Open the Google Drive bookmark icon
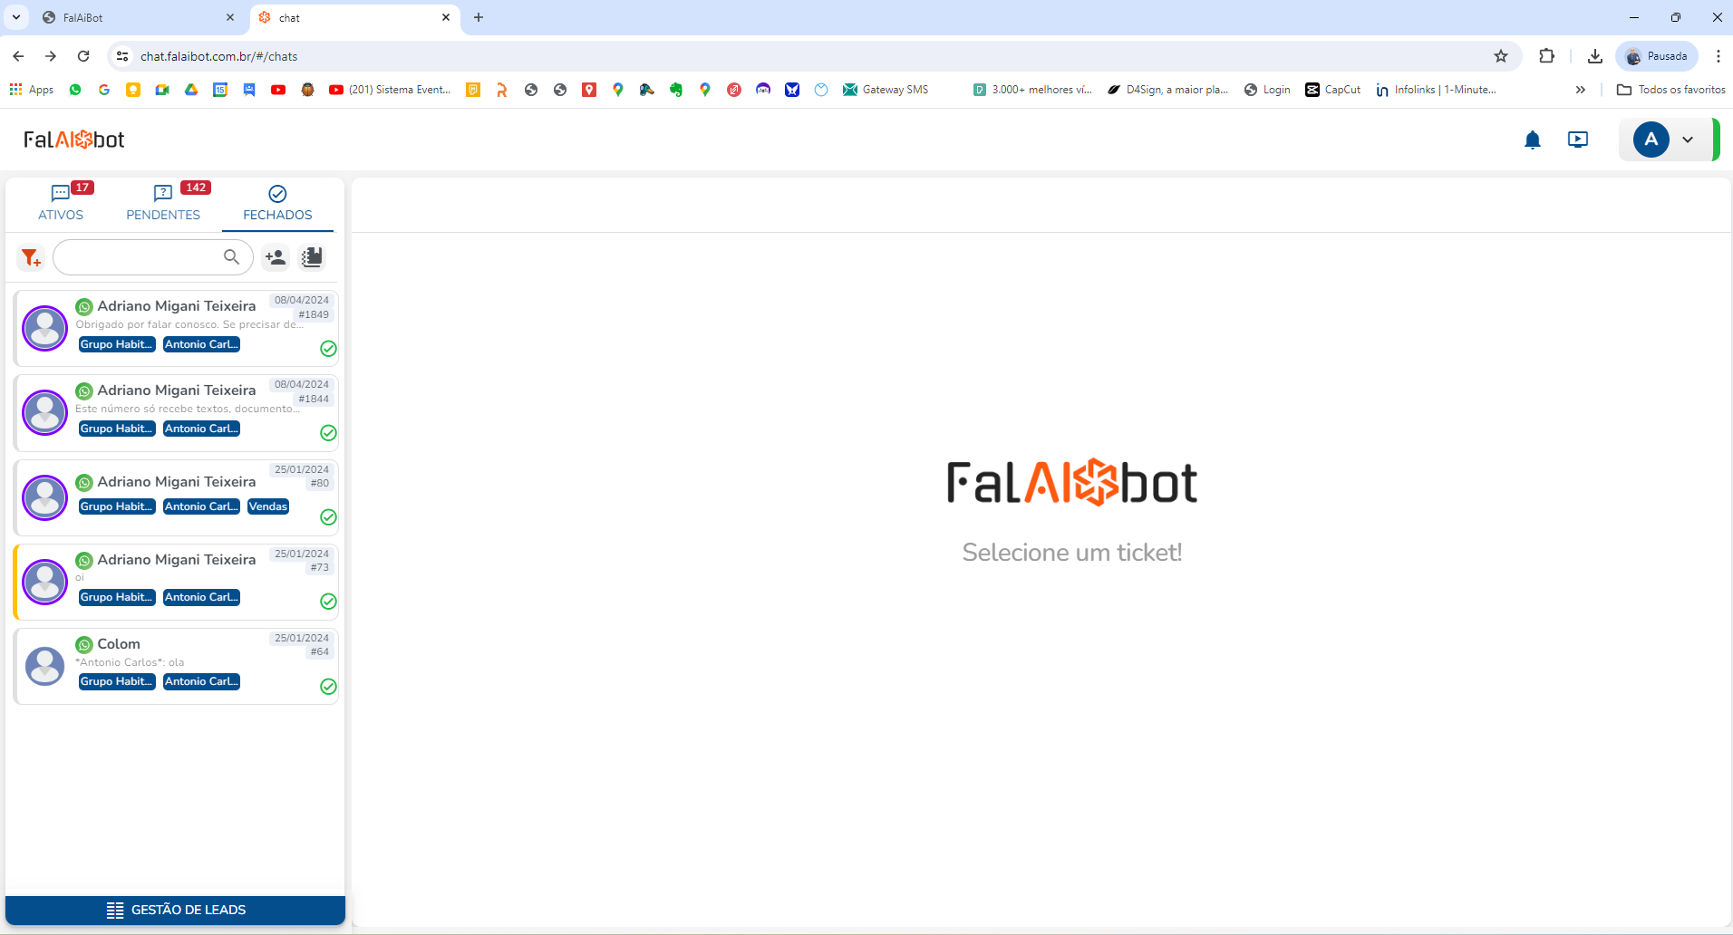The width and height of the screenshot is (1733, 935). 191,90
